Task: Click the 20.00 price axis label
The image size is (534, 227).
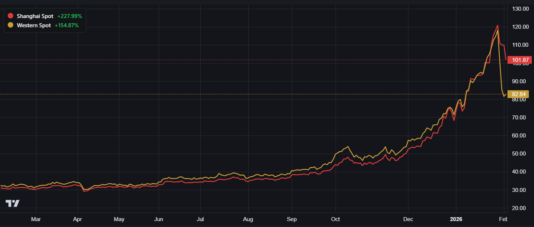Action: pos(520,208)
